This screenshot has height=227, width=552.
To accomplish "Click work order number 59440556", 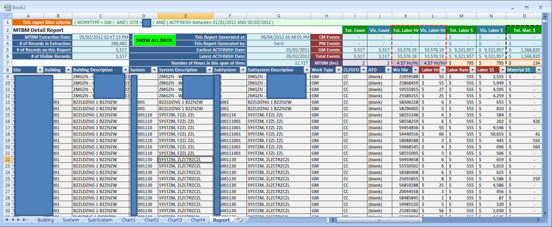I will 406,134.
